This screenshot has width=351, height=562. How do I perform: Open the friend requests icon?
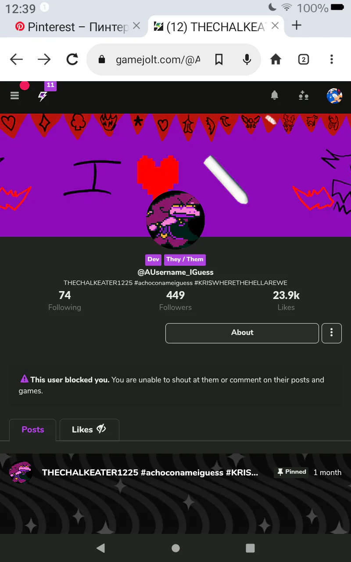pyautogui.click(x=304, y=95)
